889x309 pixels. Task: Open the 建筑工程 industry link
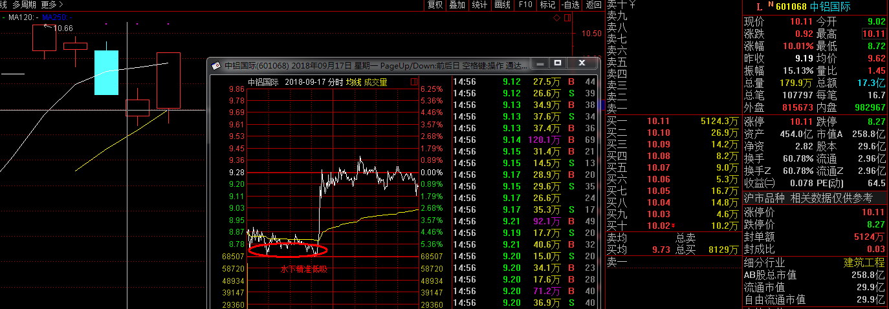(x=864, y=262)
